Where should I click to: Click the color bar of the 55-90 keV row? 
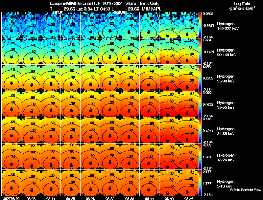(200, 78)
